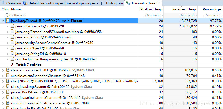Expand the java.lang.String[0] node

pyautogui.click(x=7, y=54)
